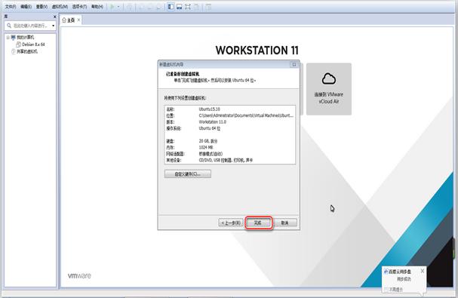Image resolution: width=458 pixels, height=298 pixels.
Task: Click the Ubuntu15.10 name value
Action: (210, 109)
